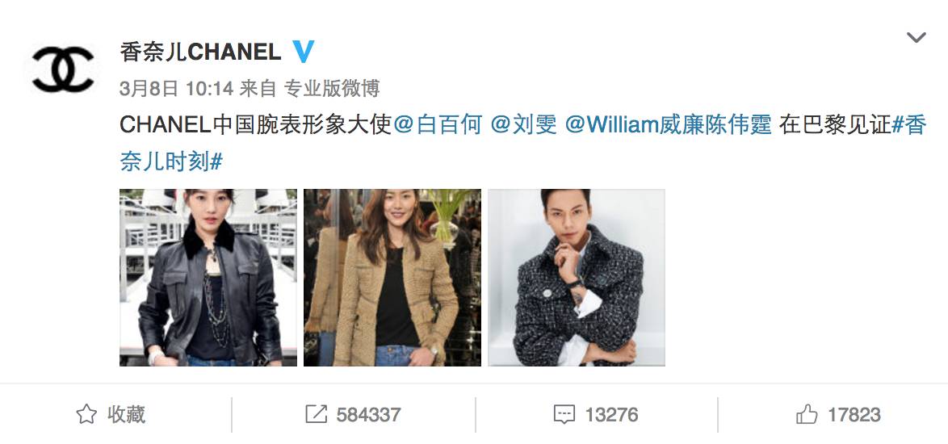Viewport: 948px width, 444px height.
Task: Click the 13276 comment count
Action: (x=611, y=415)
